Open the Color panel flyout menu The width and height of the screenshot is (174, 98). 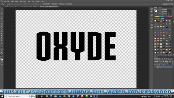pos(173,8)
